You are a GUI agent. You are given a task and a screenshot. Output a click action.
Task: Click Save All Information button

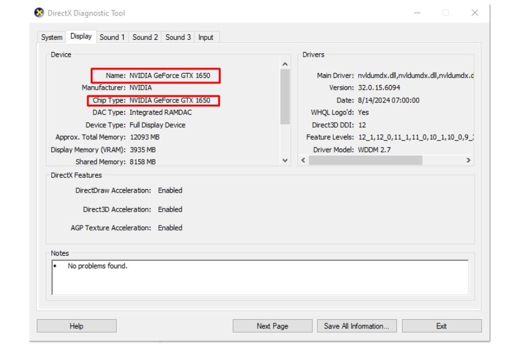click(x=357, y=326)
